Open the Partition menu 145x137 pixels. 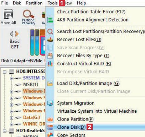point(34,3)
